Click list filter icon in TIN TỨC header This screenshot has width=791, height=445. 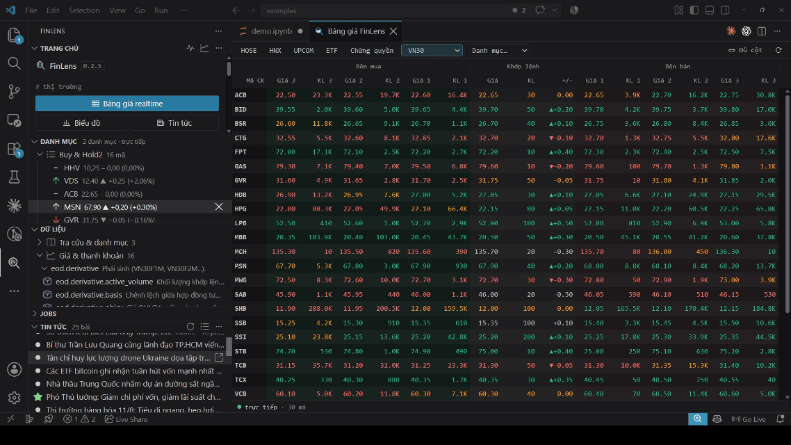pos(204,327)
